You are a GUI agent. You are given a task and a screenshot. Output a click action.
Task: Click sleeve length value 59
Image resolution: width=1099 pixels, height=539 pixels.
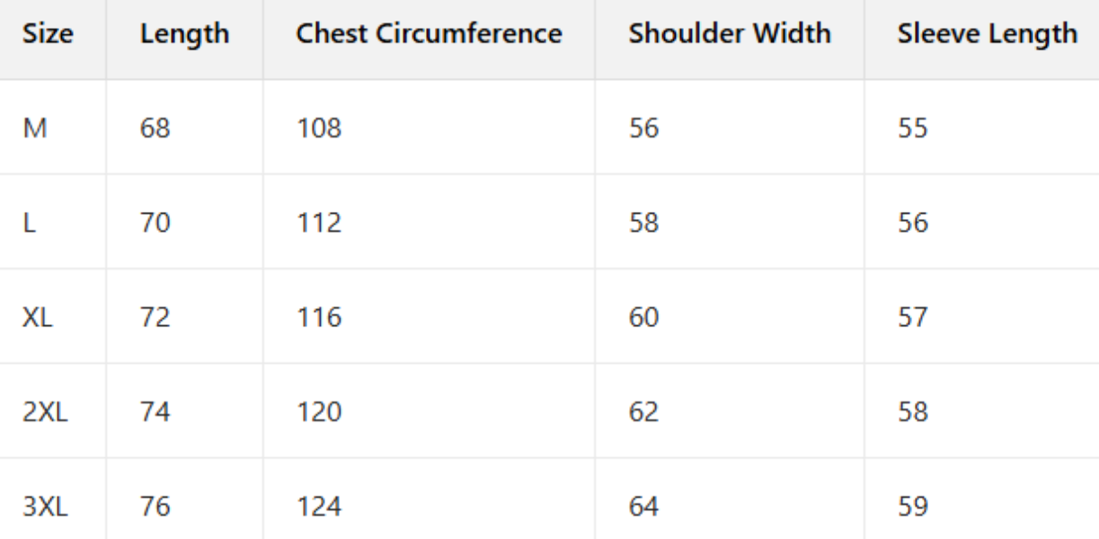pos(912,507)
